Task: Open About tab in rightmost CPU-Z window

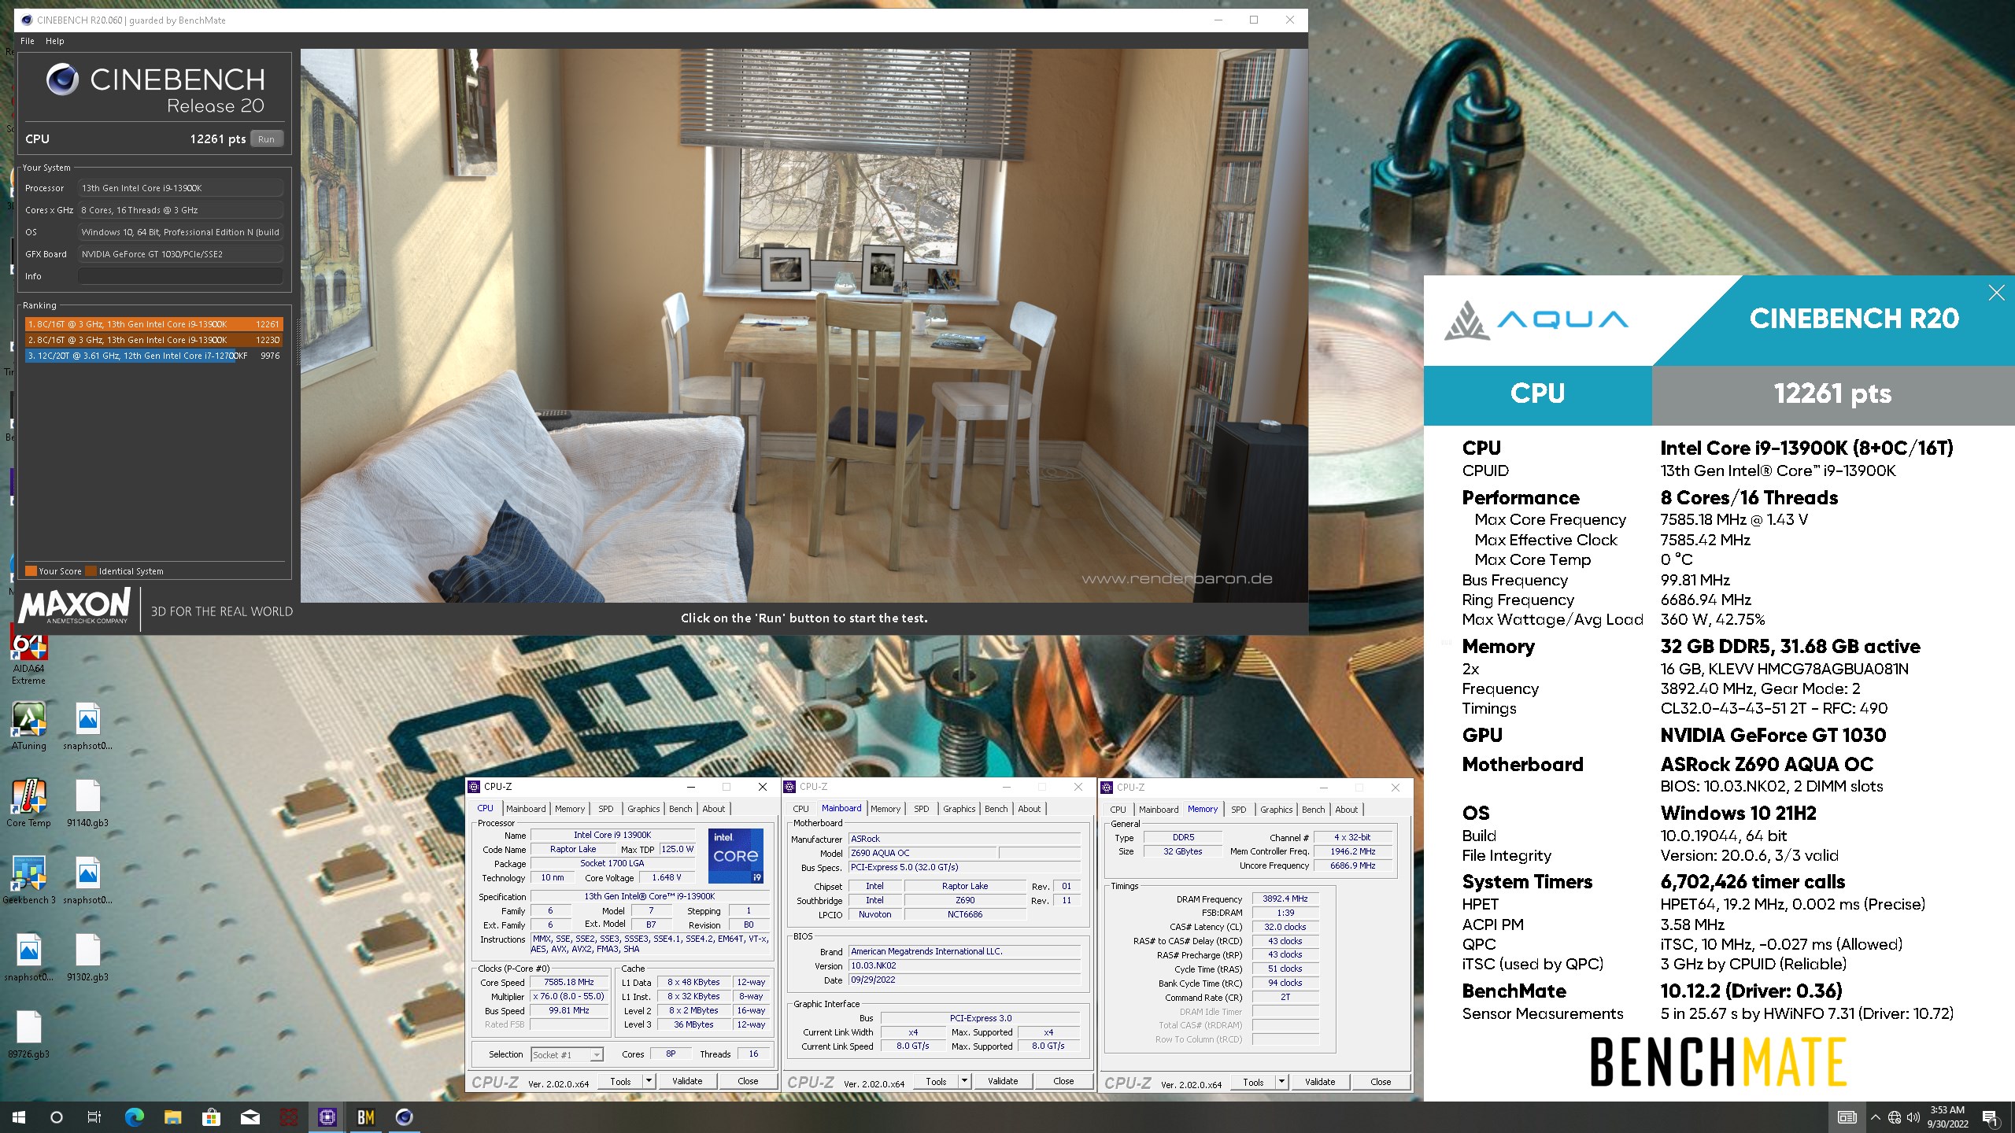Action: point(1346,810)
